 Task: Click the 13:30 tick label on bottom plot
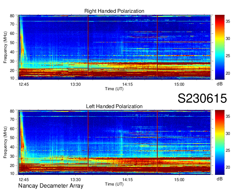point(75,180)
